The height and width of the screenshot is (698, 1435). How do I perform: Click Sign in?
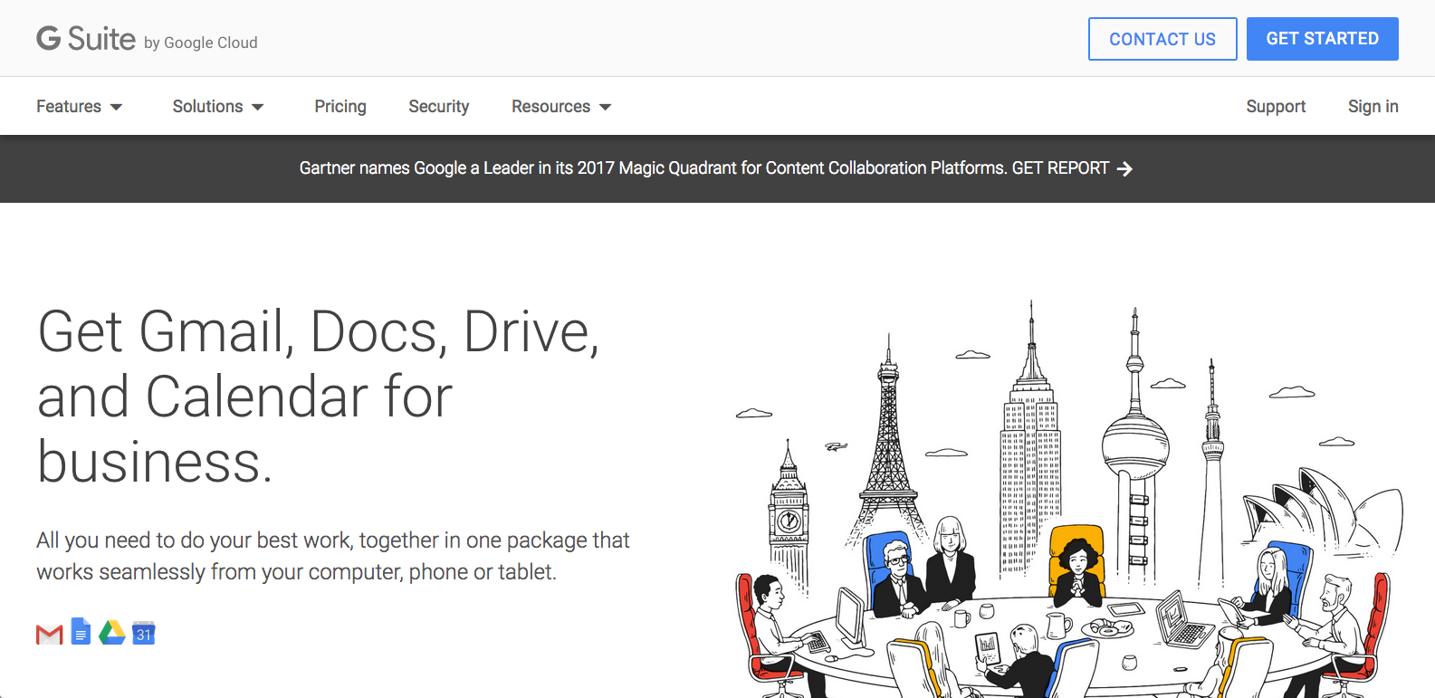coord(1373,107)
